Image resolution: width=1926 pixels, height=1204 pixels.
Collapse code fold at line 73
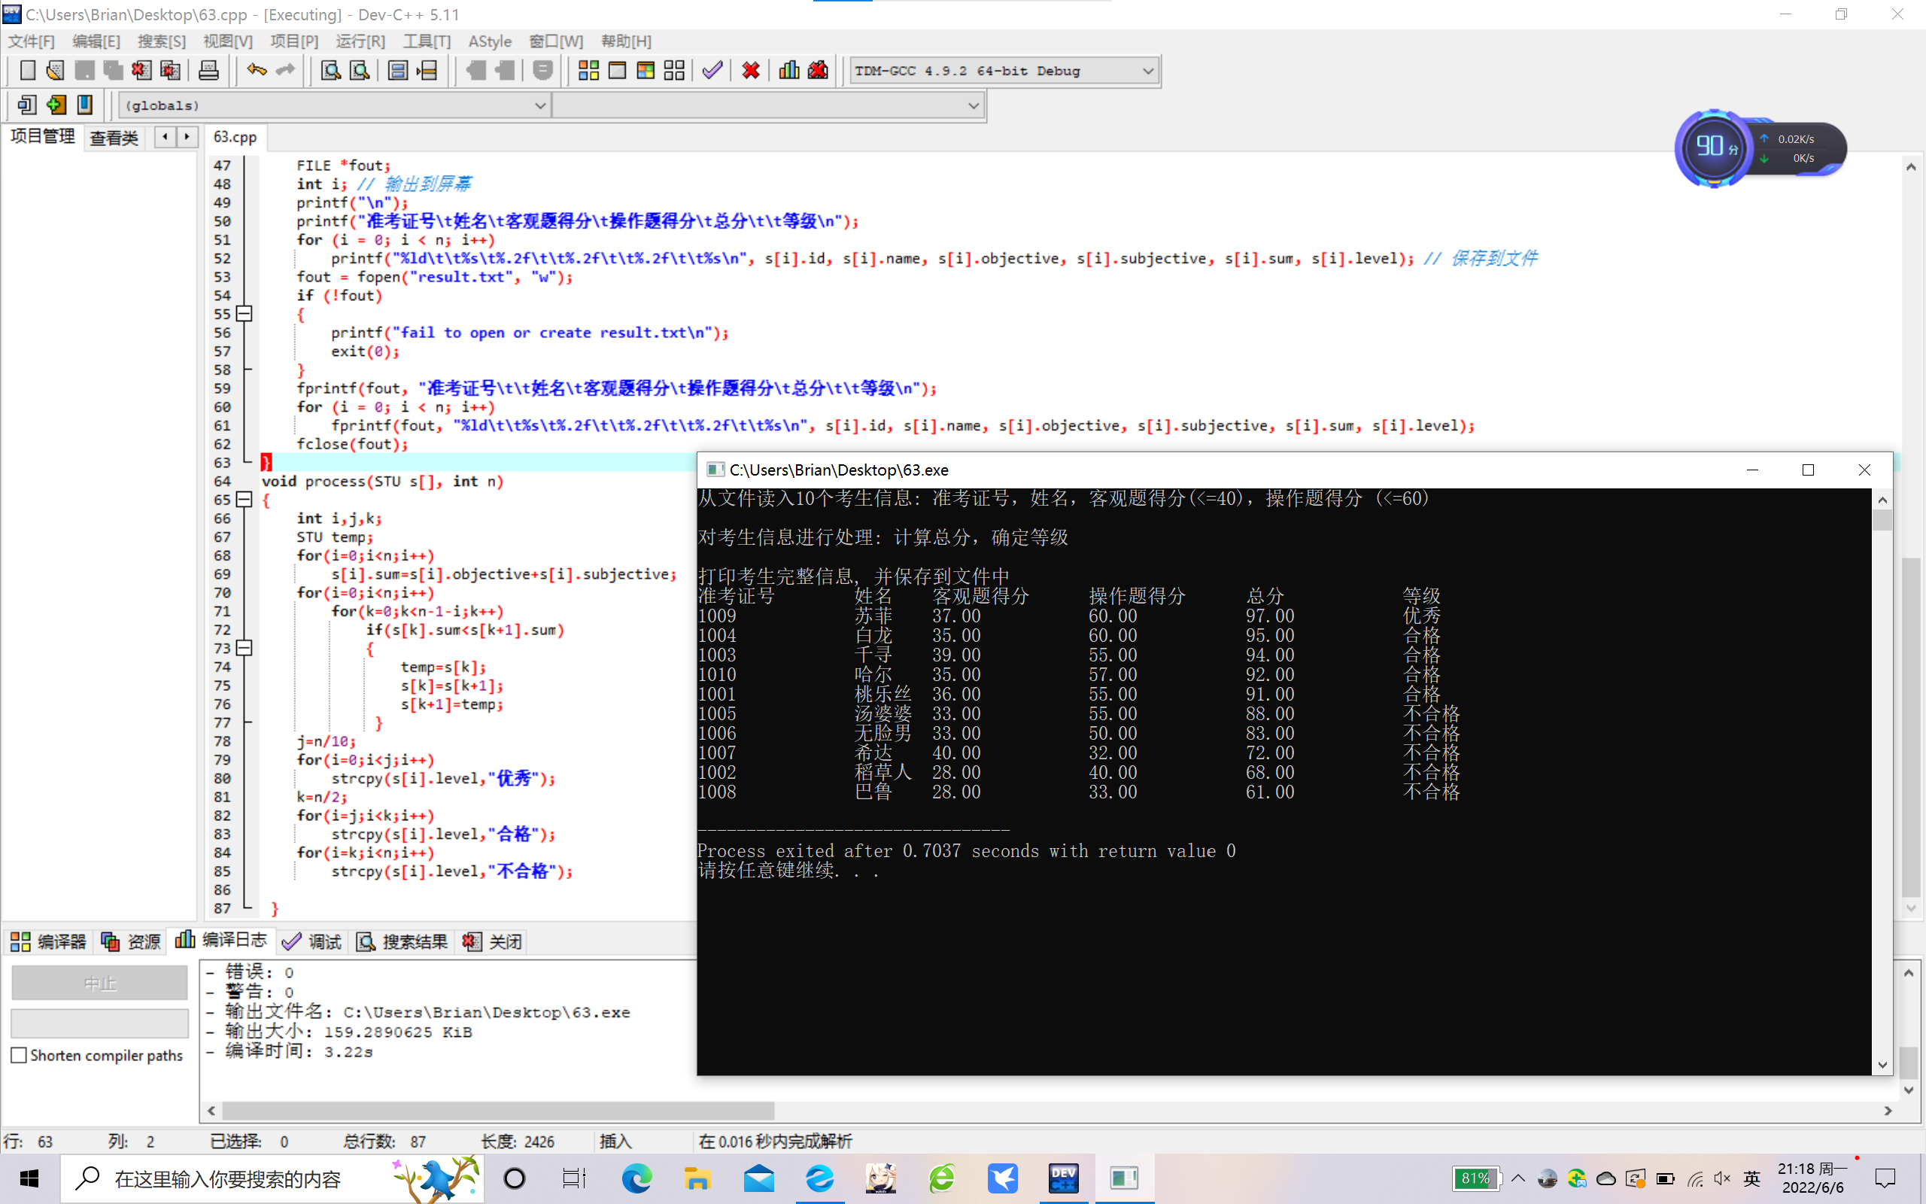(x=245, y=648)
